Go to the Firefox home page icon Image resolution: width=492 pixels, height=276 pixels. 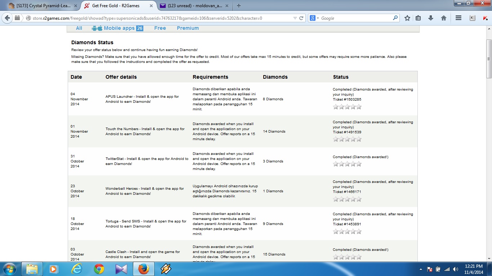[x=444, y=18]
